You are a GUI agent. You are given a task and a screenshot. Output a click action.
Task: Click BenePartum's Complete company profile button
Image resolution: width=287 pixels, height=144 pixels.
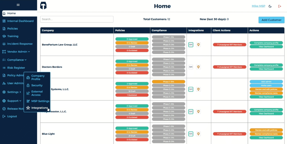coord(266,43)
